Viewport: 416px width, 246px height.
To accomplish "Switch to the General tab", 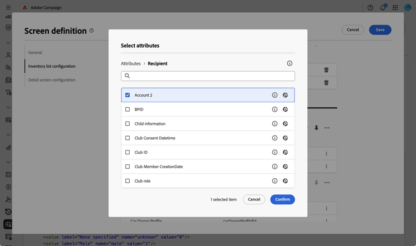I will click(x=35, y=53).
